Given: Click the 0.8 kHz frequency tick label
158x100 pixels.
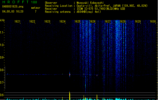Looking at the screenshot, I should coord(2,70).
